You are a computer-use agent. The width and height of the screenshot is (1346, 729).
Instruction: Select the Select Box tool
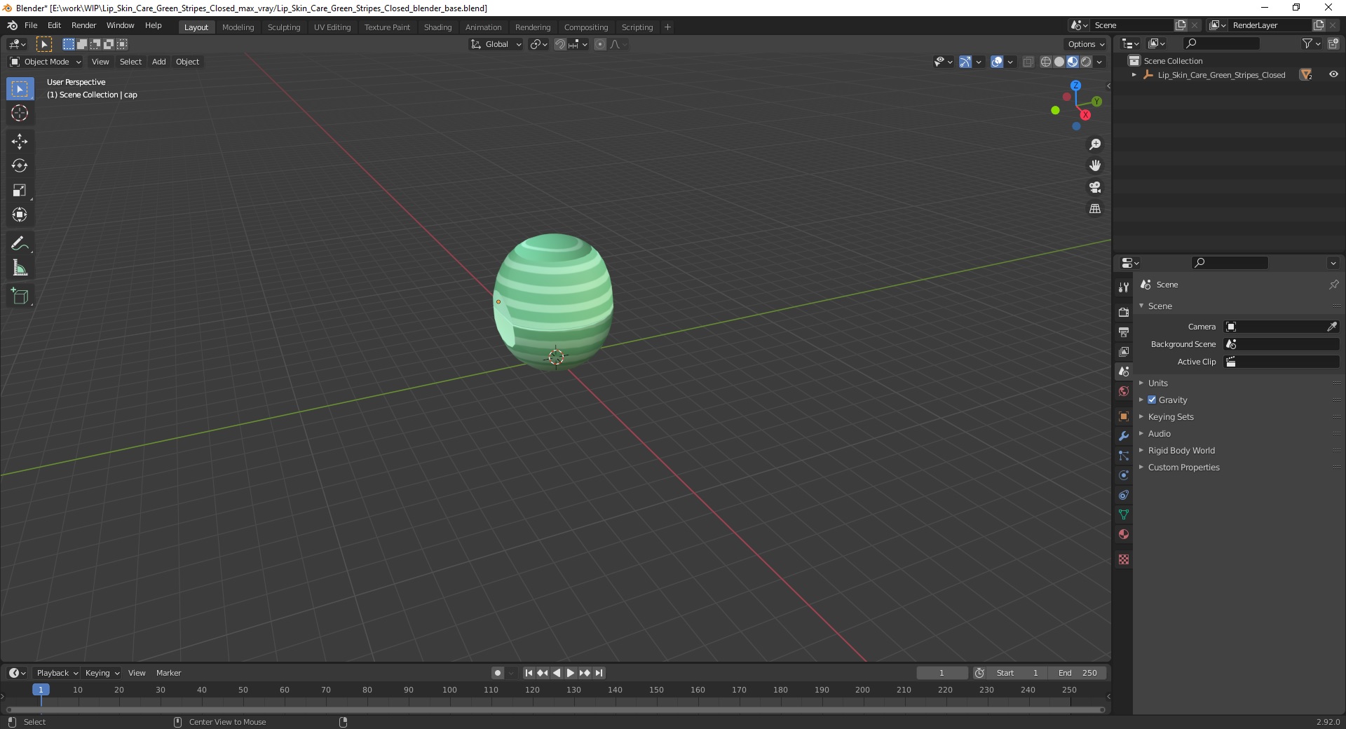[20, 89]
